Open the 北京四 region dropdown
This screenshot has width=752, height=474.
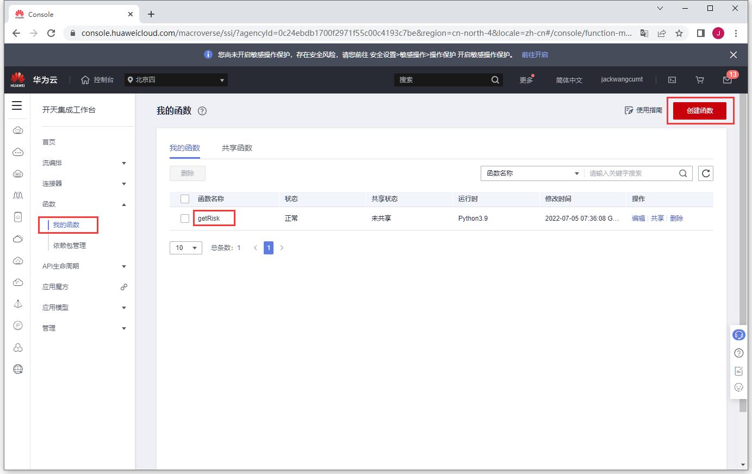click(x=176, y=80)
